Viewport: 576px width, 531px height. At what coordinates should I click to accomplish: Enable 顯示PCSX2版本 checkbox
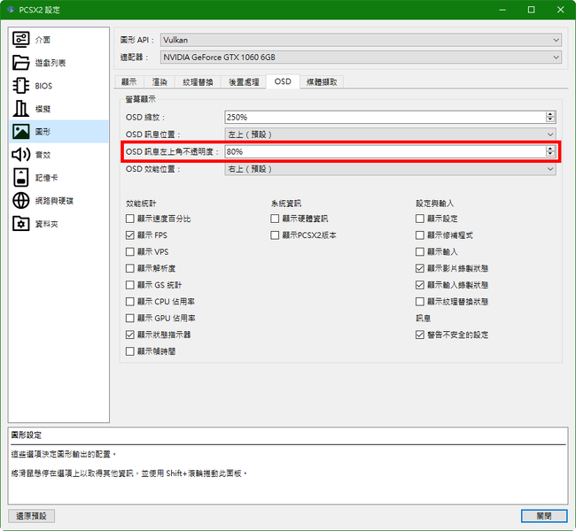(x=275, y=235)
